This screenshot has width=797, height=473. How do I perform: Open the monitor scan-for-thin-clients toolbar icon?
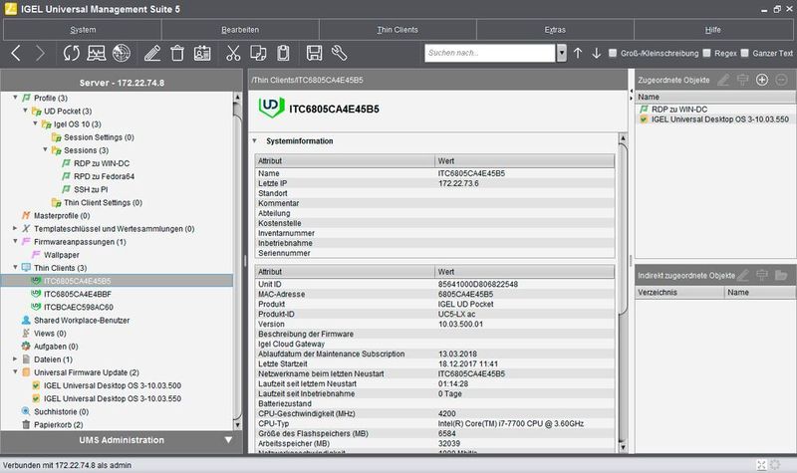(96, 53)
